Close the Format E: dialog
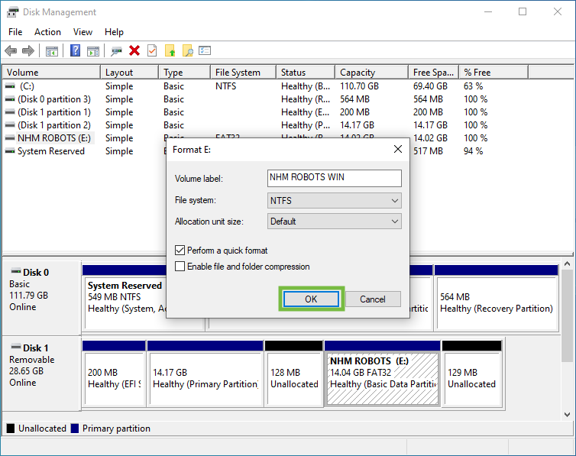Screen dimensions: 576x456 click(398, 149)
